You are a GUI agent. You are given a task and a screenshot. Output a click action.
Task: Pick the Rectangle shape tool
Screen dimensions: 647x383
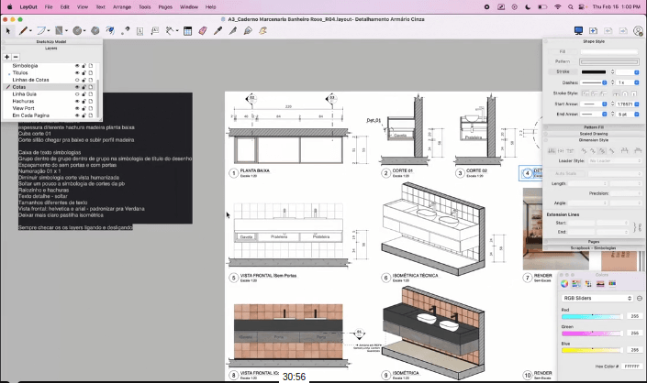[x=61, y=30]
